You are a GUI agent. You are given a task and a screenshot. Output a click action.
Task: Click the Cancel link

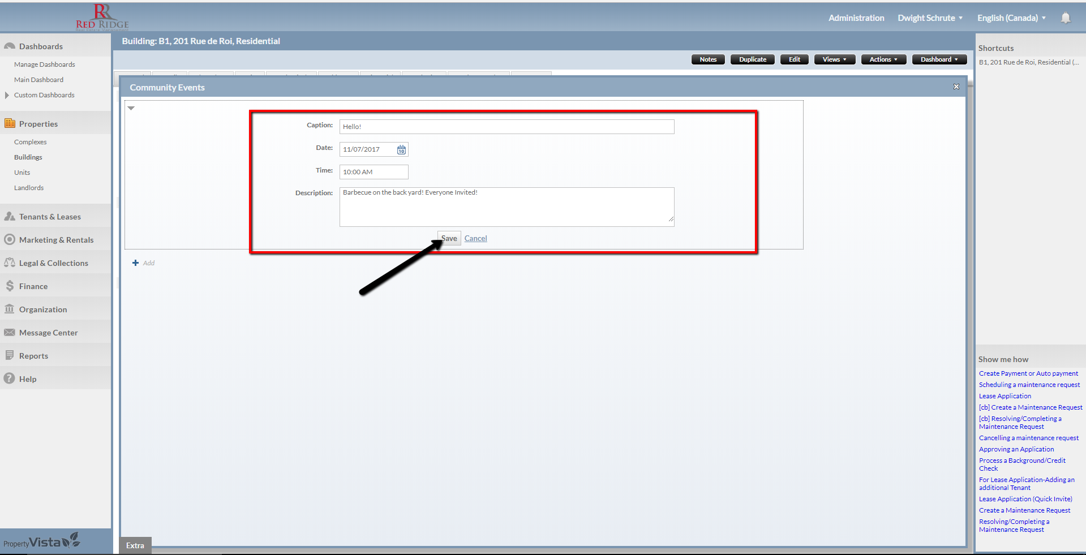(475, 238)
